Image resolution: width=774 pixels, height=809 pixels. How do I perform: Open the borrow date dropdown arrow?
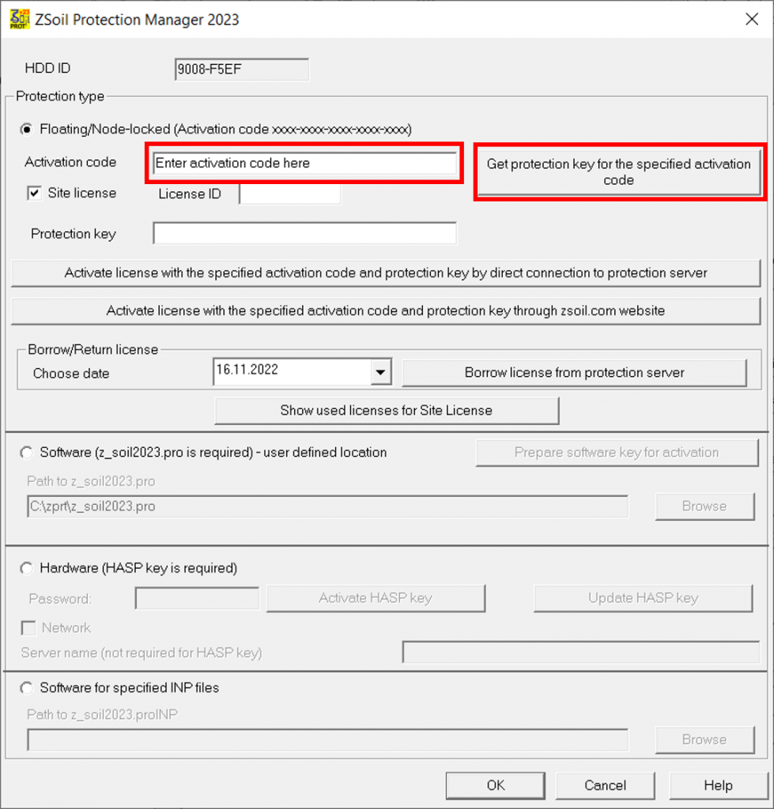pos(381,371)
